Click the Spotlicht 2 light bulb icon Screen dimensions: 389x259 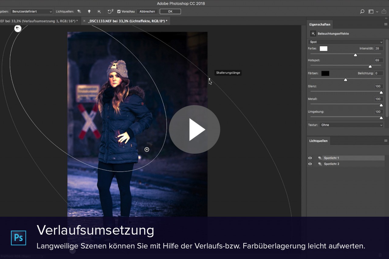click(x=320, y=164)
